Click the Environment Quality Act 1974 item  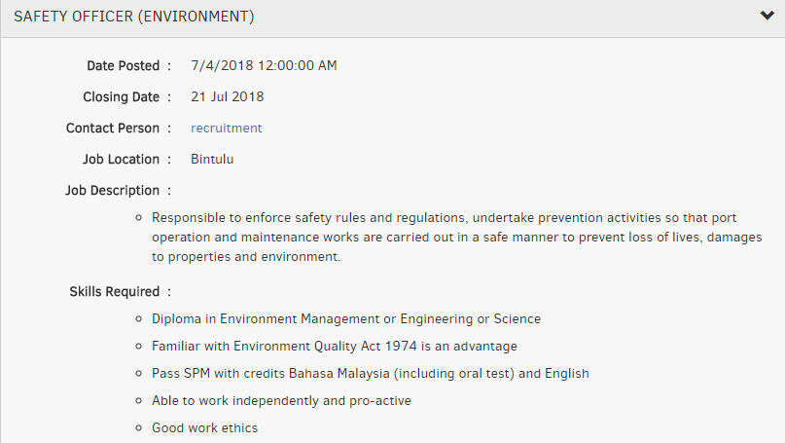pos(335,347)
